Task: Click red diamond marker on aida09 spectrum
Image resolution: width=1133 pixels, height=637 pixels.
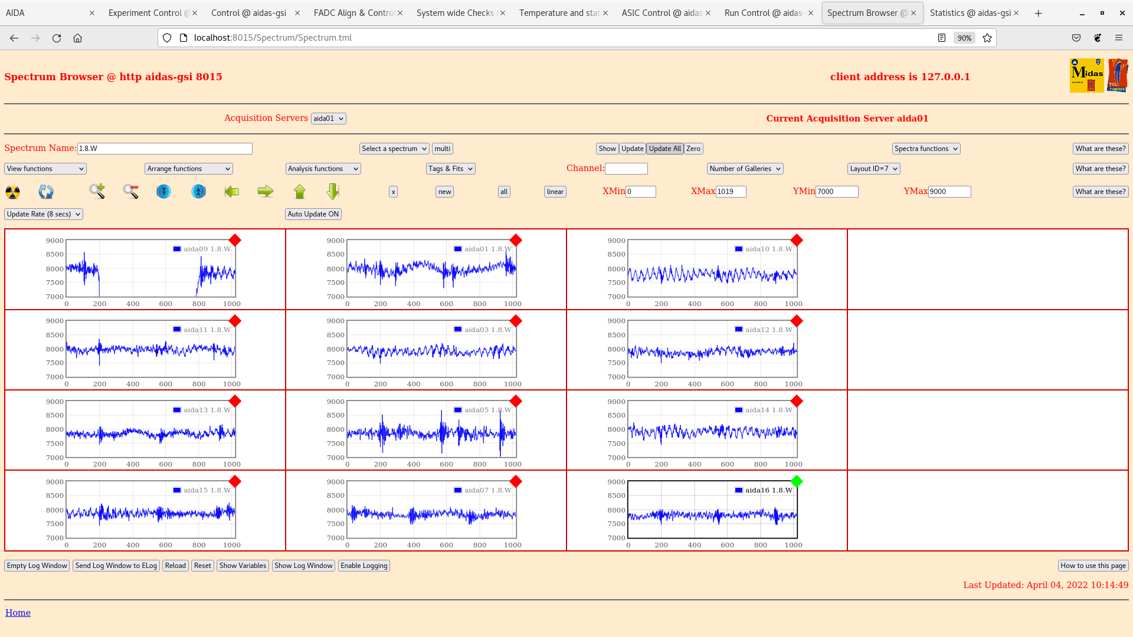Action: coord(235,240)
